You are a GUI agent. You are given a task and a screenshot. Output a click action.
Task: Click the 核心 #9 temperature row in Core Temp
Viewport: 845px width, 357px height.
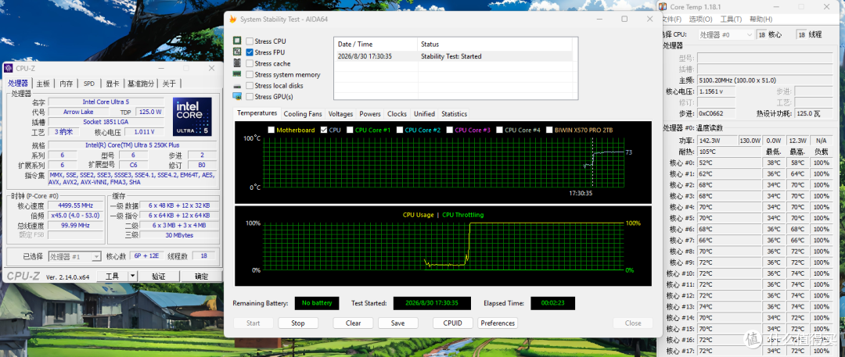pos(749,262)
